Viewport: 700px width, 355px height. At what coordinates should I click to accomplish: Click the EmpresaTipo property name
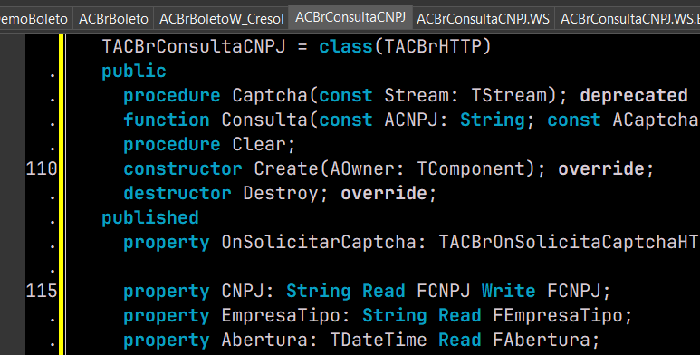click(x=281, y=316)
